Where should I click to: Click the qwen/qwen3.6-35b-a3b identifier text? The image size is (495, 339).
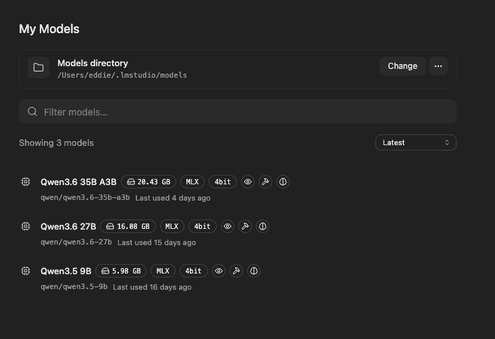[85, 198]
